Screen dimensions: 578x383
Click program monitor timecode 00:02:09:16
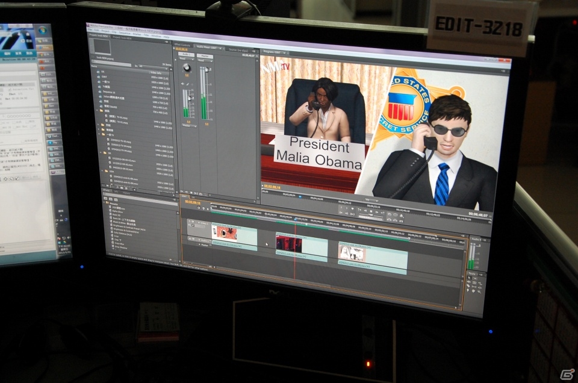272,187
